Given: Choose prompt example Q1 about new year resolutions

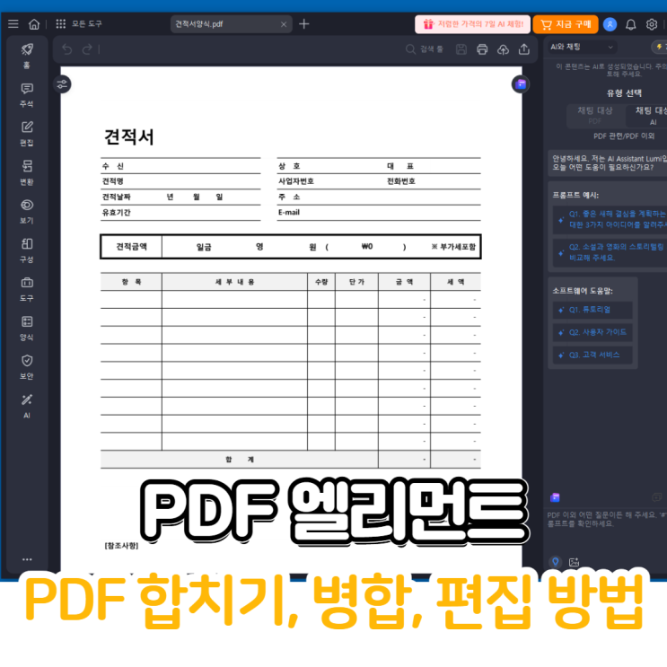Looking at the screenshot, I should [x=610, y=219].
